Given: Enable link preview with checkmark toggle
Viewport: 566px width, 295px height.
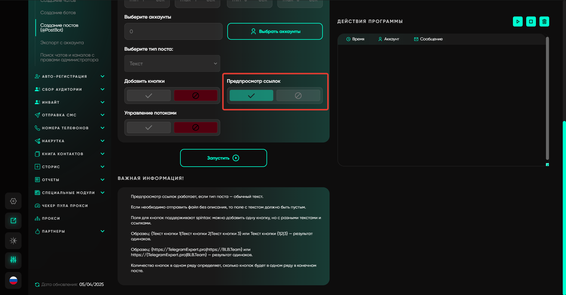Looking at the screenshot, I should pyautogui.click(x=251, y=96).
